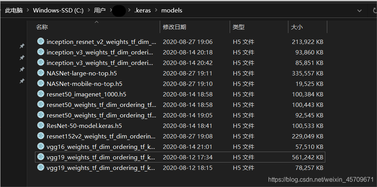Click date 2020-08-27 19:10
377x187 pixels.
coord(188,84)
